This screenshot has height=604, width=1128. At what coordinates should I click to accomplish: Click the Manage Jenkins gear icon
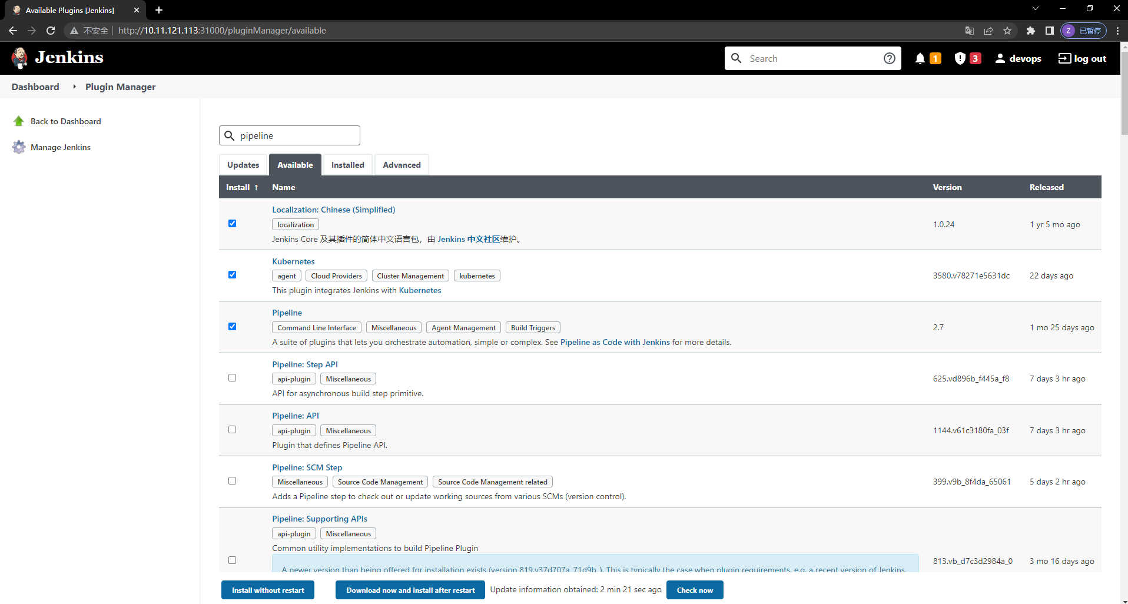coord(19,147)
